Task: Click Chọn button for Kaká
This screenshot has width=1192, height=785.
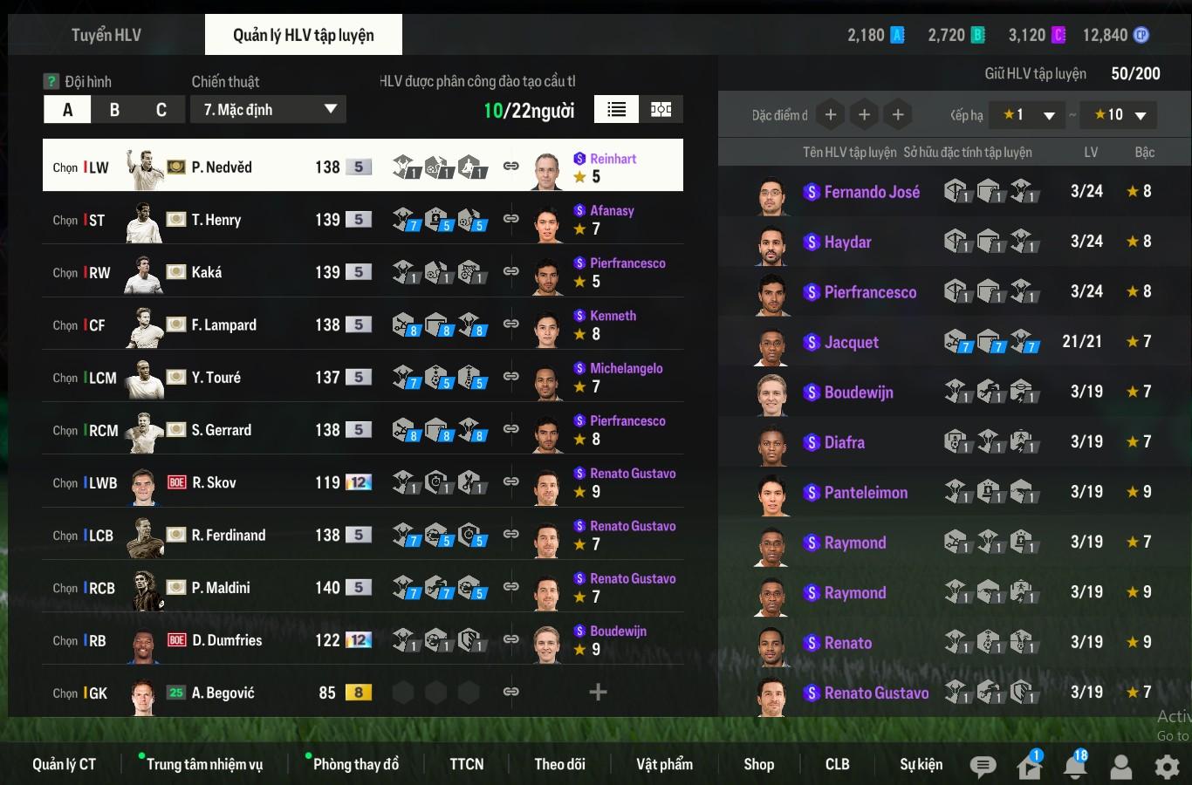Action: (x=65, y=272)
